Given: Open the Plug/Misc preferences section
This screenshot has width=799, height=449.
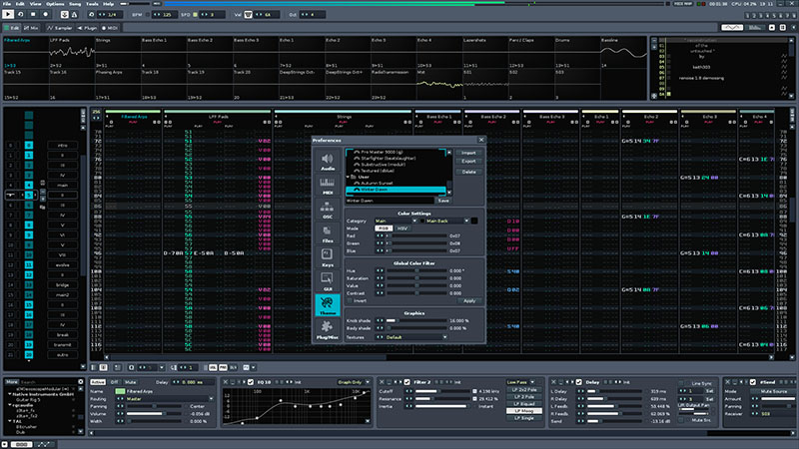Looking at the screenshot, I should click(x=328, y=330).
